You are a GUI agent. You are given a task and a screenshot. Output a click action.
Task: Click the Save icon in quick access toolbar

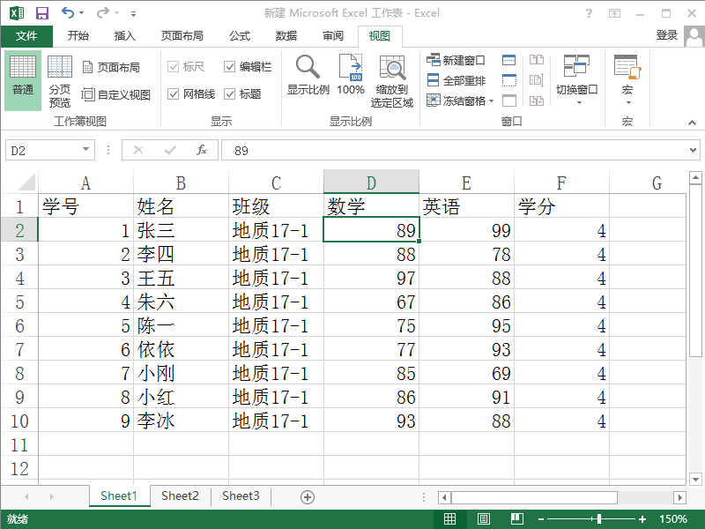pos(42,13)
